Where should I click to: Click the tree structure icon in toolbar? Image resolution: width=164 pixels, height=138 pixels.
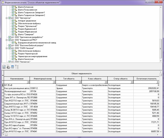click(17, 67)
